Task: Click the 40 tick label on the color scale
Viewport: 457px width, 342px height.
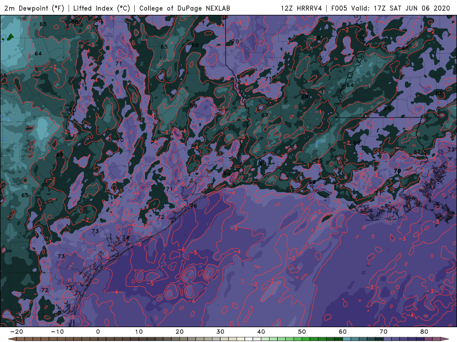Action: coord(261,332)
